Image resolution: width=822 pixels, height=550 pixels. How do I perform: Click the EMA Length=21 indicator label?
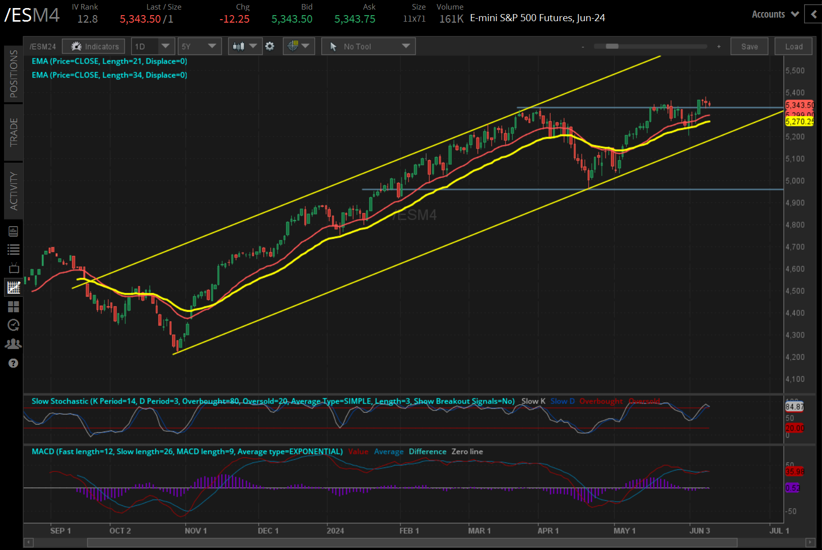[x=109, y=61]
